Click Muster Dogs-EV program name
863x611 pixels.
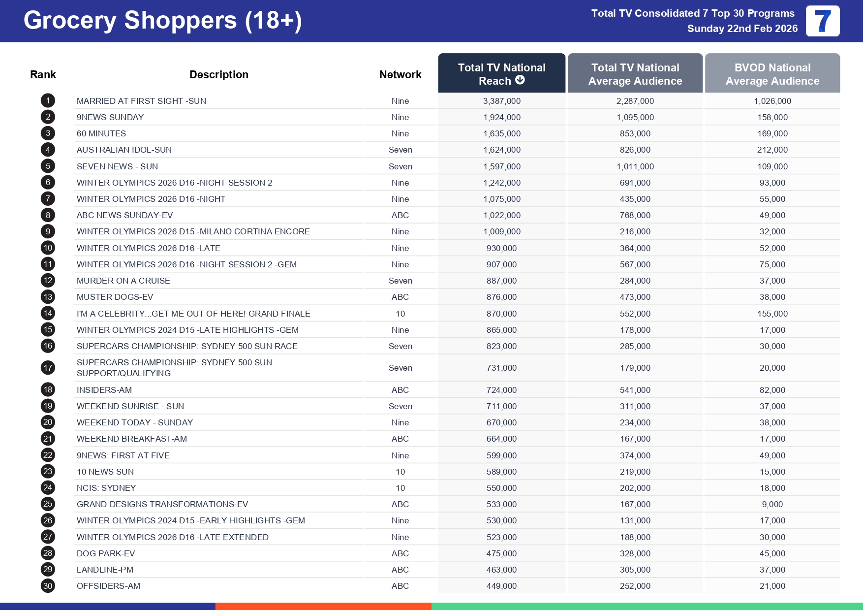point(115,297)
